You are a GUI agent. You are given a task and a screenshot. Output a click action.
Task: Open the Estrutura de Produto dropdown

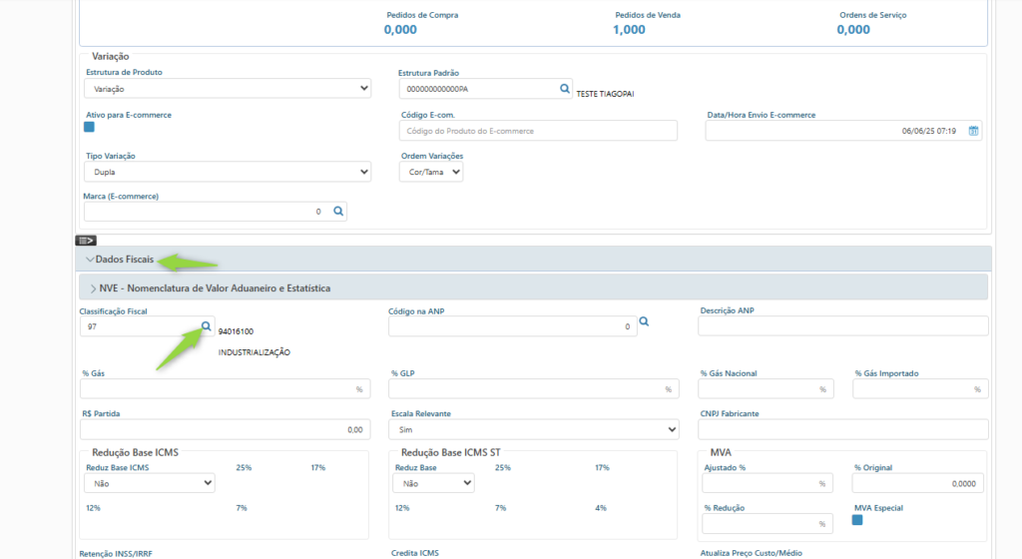(227, 89)
